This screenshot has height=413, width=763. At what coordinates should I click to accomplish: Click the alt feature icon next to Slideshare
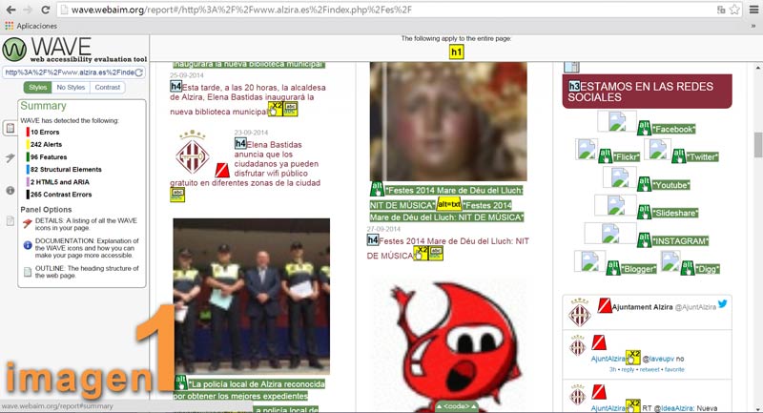click(x=645, y=212)
